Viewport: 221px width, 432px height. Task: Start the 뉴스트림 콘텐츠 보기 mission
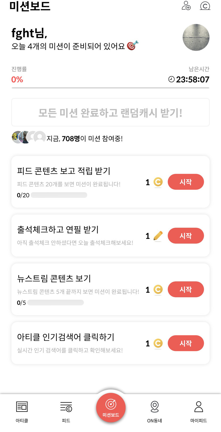tap(186, 289)
